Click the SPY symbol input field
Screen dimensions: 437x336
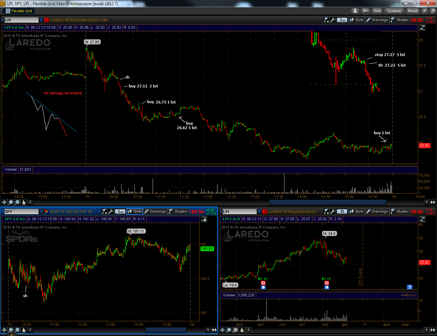coord(21,212)
